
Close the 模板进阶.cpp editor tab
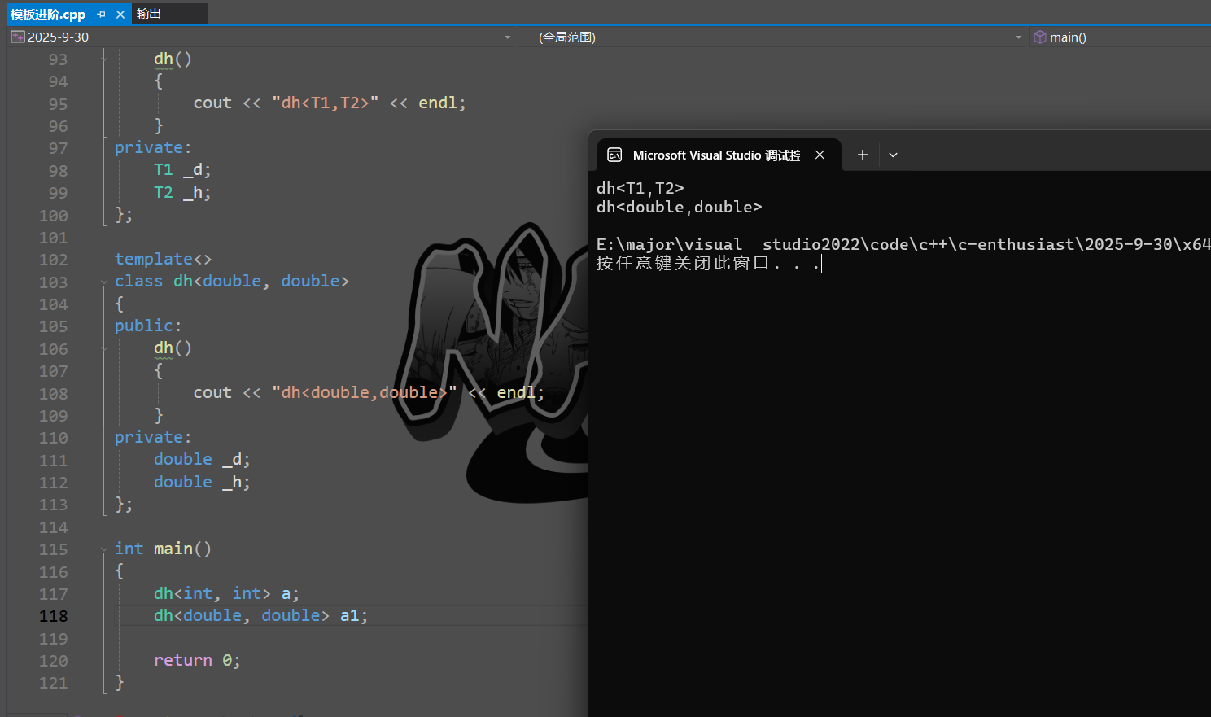tap(120, 15)
